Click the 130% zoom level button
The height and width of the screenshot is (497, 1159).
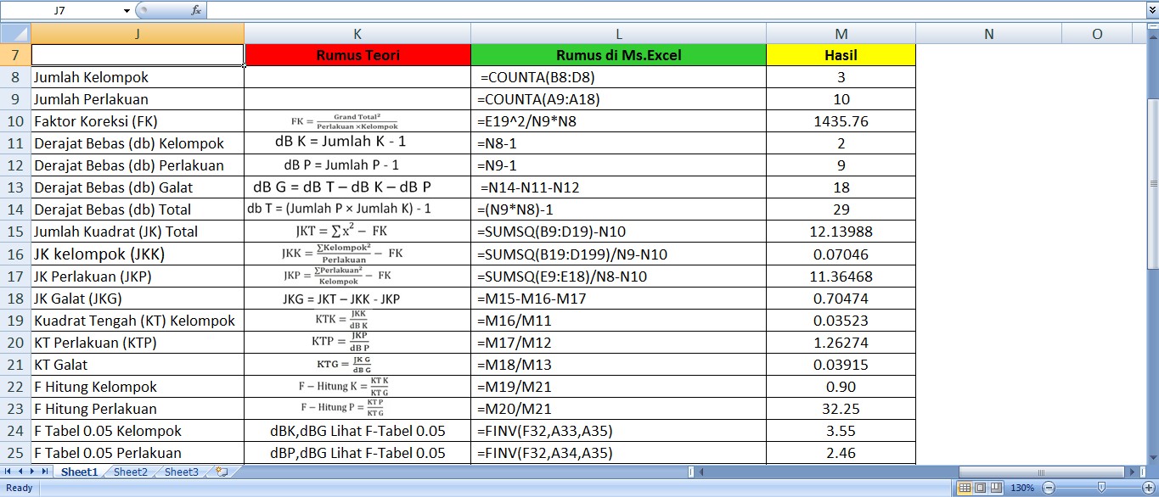coord(1022,489)
